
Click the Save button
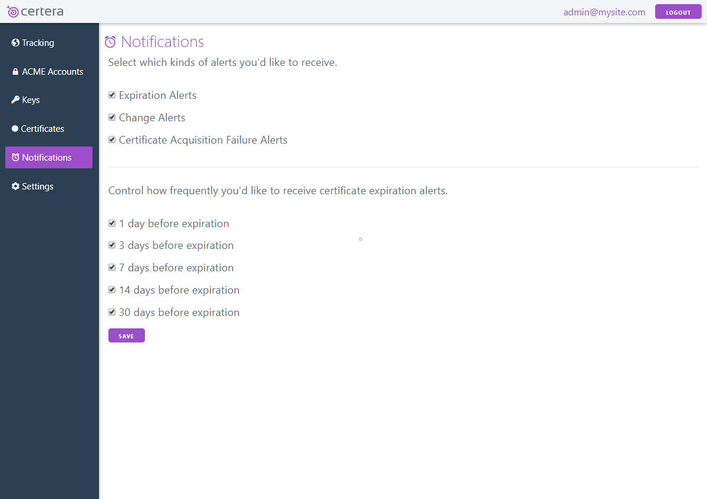click(x=127, y=335)
